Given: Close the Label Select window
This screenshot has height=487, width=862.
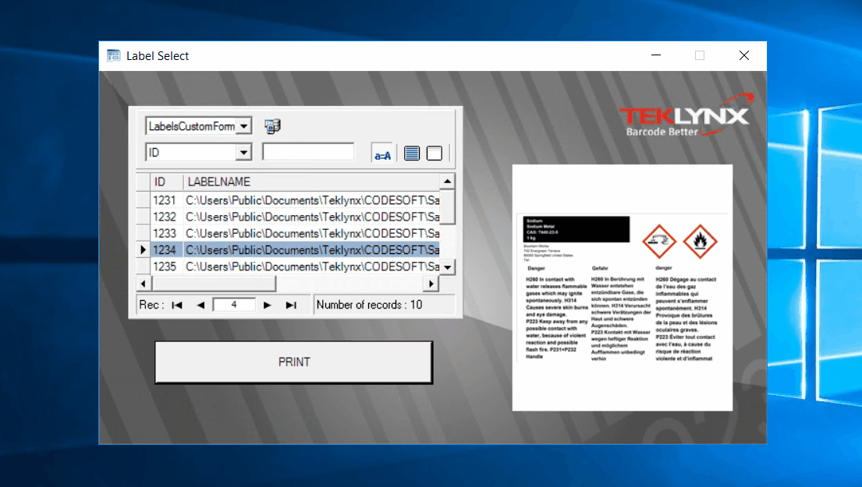Looking at the screenshot, I should 743,55.
